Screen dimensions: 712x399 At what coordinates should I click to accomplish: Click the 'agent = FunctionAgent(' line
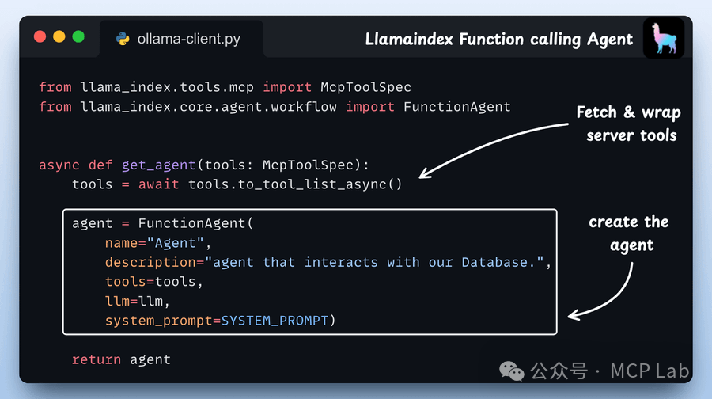tap(162, 223)
